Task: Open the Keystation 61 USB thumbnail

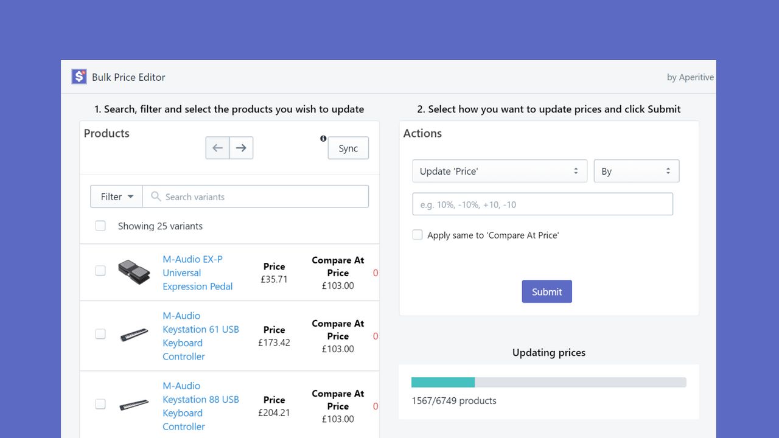Action: click(134, 335)
